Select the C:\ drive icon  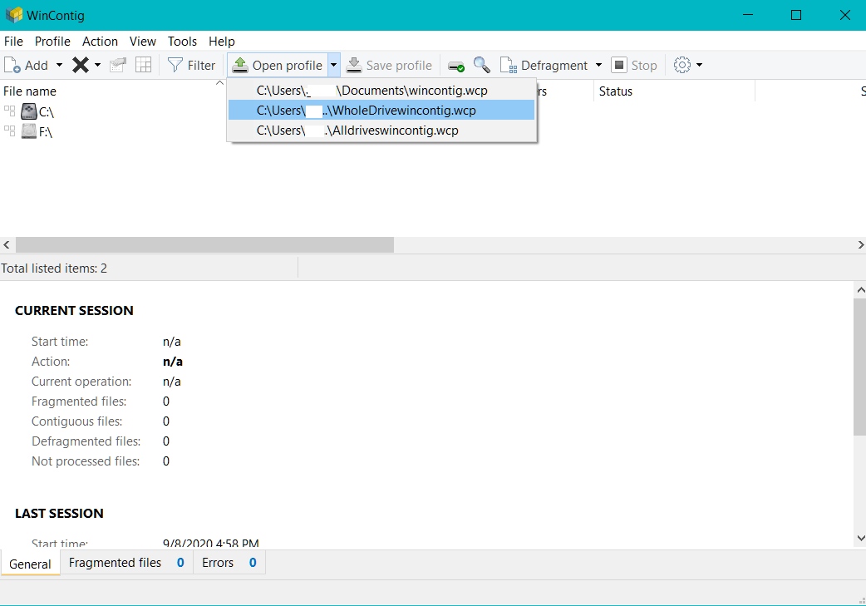click(x=29, y=111)
